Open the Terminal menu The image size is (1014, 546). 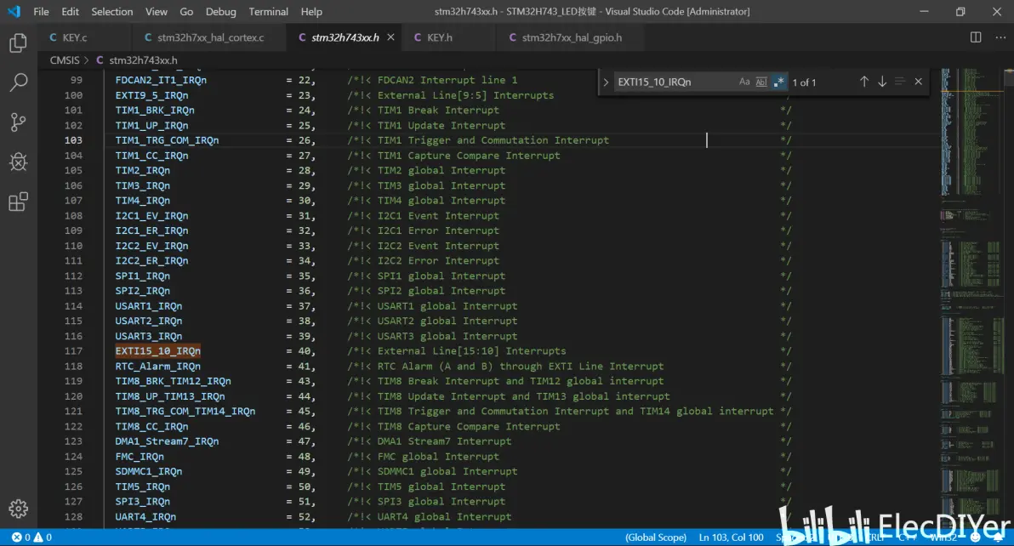click(x=268, y=12)
